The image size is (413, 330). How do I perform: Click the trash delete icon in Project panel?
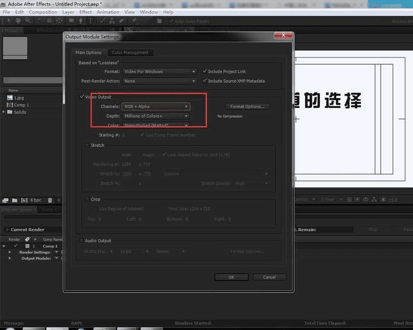coord(50,201)
